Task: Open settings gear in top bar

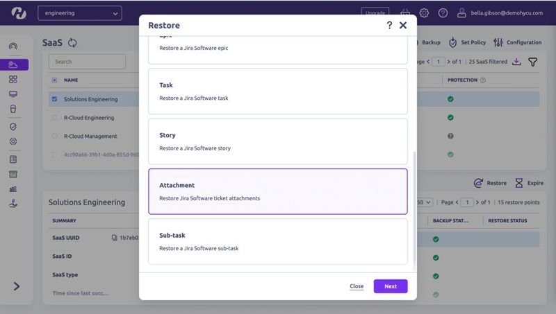Action: click(x=424, y=13)
